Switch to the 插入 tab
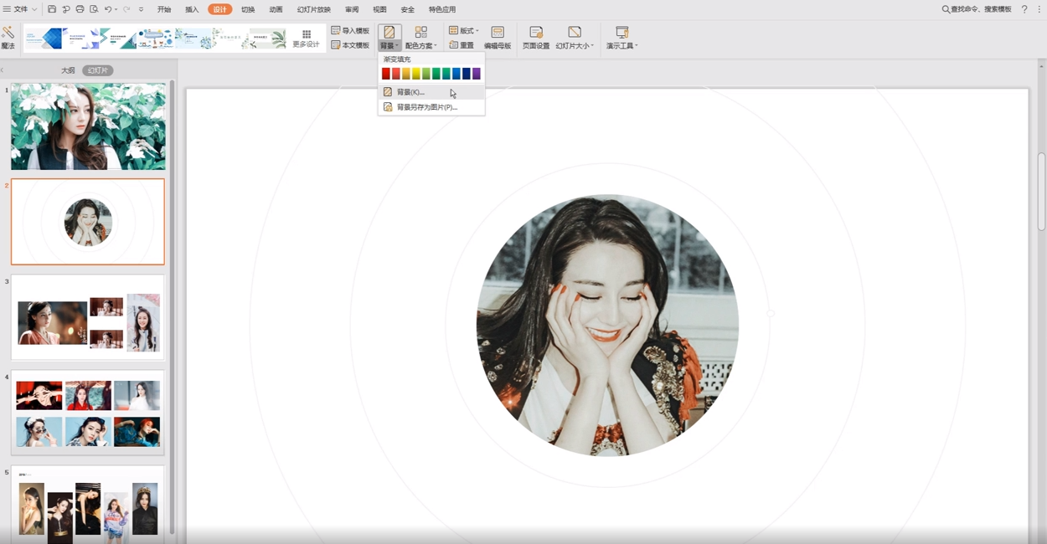 [x=192, y=9]
